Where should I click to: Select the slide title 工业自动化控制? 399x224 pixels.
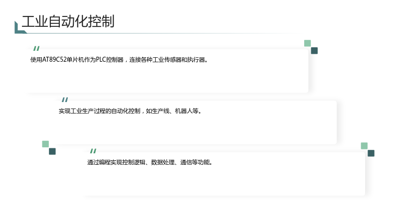[68, 21]
